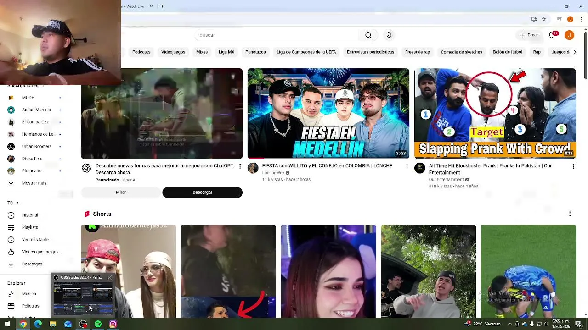Click the search magnifier button

click(368, 35)
